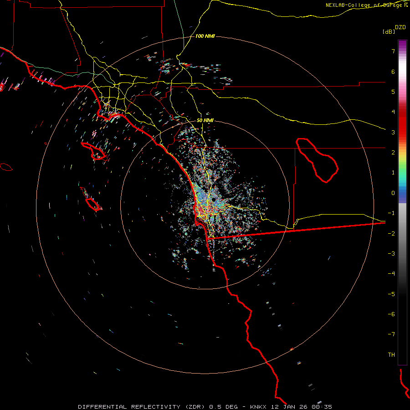Click the 00:35 timestamp
Image resolution: width=410 pixels, height=410 pixels.
click(322, 407)
